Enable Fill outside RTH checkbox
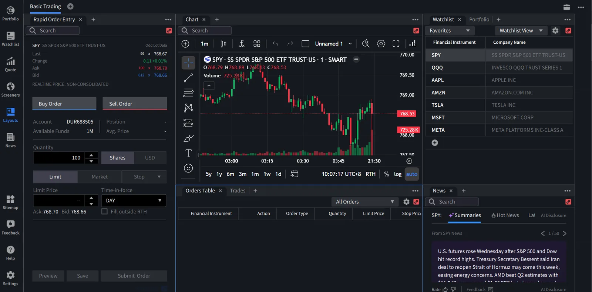592x292 pixels. click(104, 211)
